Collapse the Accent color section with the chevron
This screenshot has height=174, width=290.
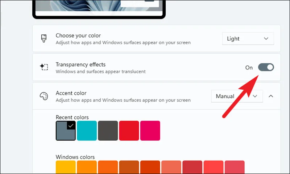click(x=271, y=96)
